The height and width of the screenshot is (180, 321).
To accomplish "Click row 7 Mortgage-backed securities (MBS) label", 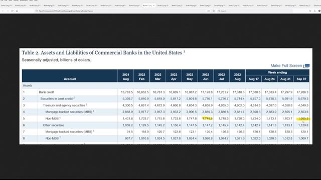I will tap(69, 132).
